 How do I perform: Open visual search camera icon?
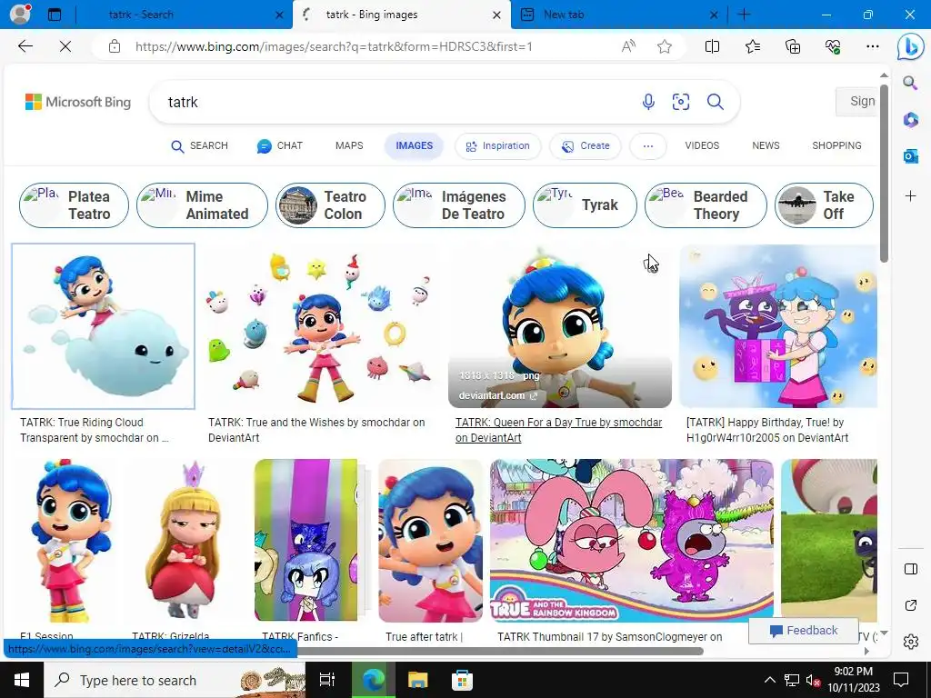pos(680,102)
